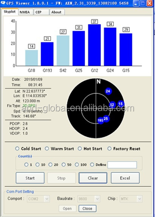Screen dimensions: 155x217
Task: Click the G12 signal strength bar
Action: coord(95,45)
